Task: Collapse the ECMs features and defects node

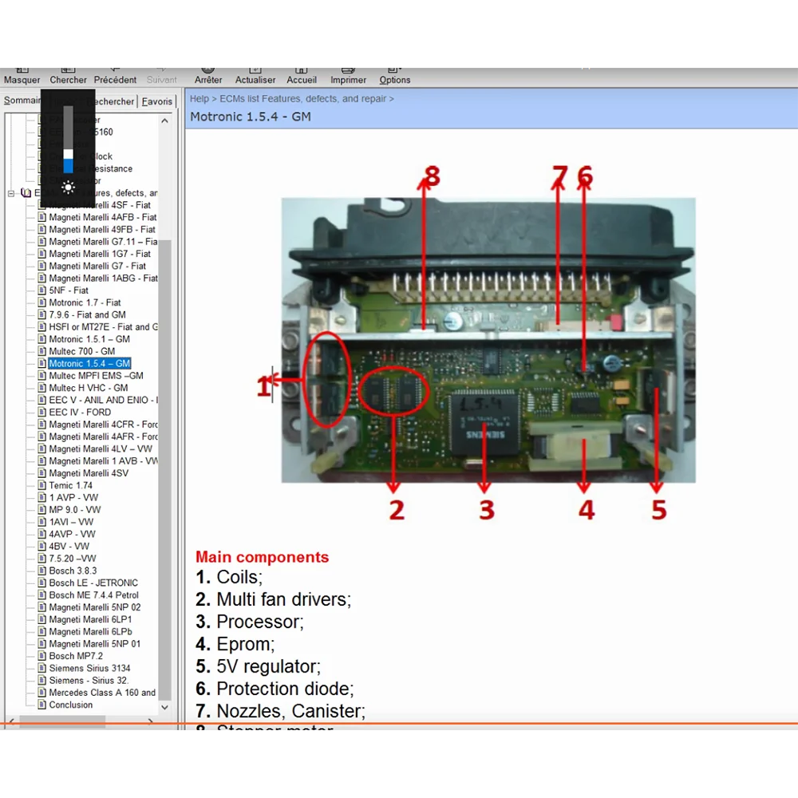Action: (10, 192)
